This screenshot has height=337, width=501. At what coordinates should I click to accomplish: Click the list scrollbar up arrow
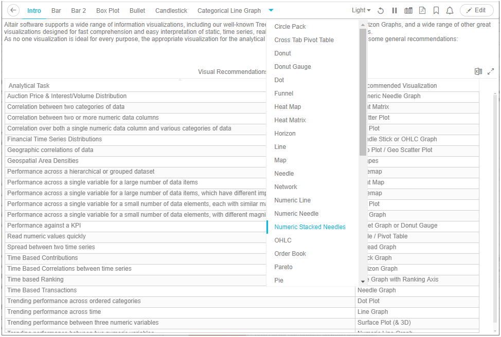(363, 25)
